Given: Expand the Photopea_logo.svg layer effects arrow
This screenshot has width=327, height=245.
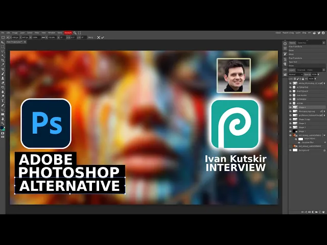Looking at the screenshot, I should coord(324,111).
